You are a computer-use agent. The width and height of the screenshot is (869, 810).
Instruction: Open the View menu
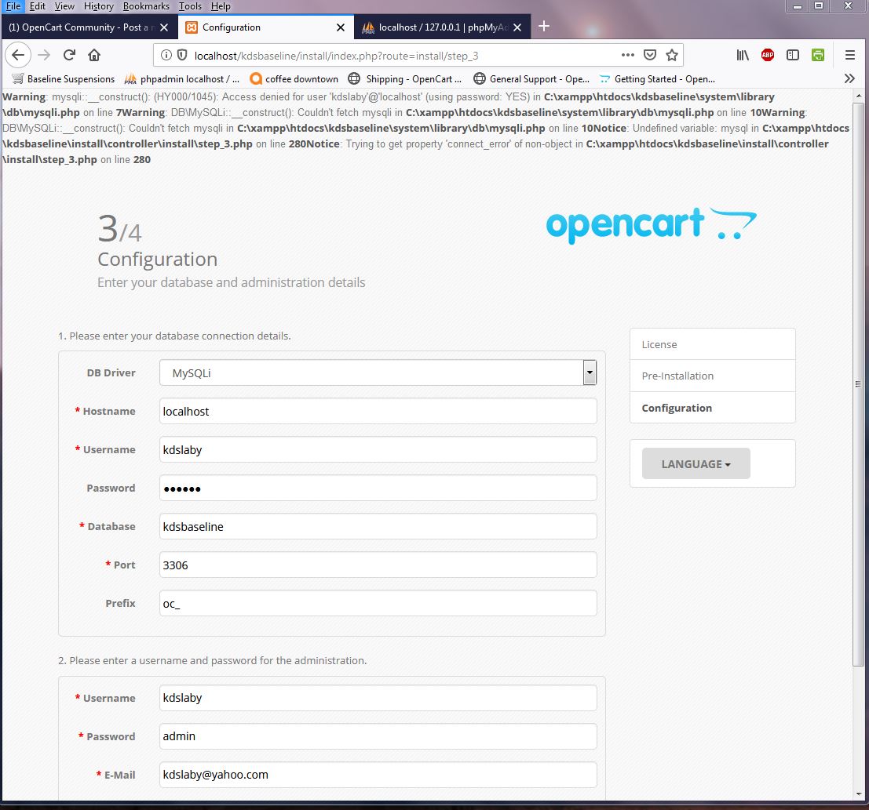[x=64, y=6]
